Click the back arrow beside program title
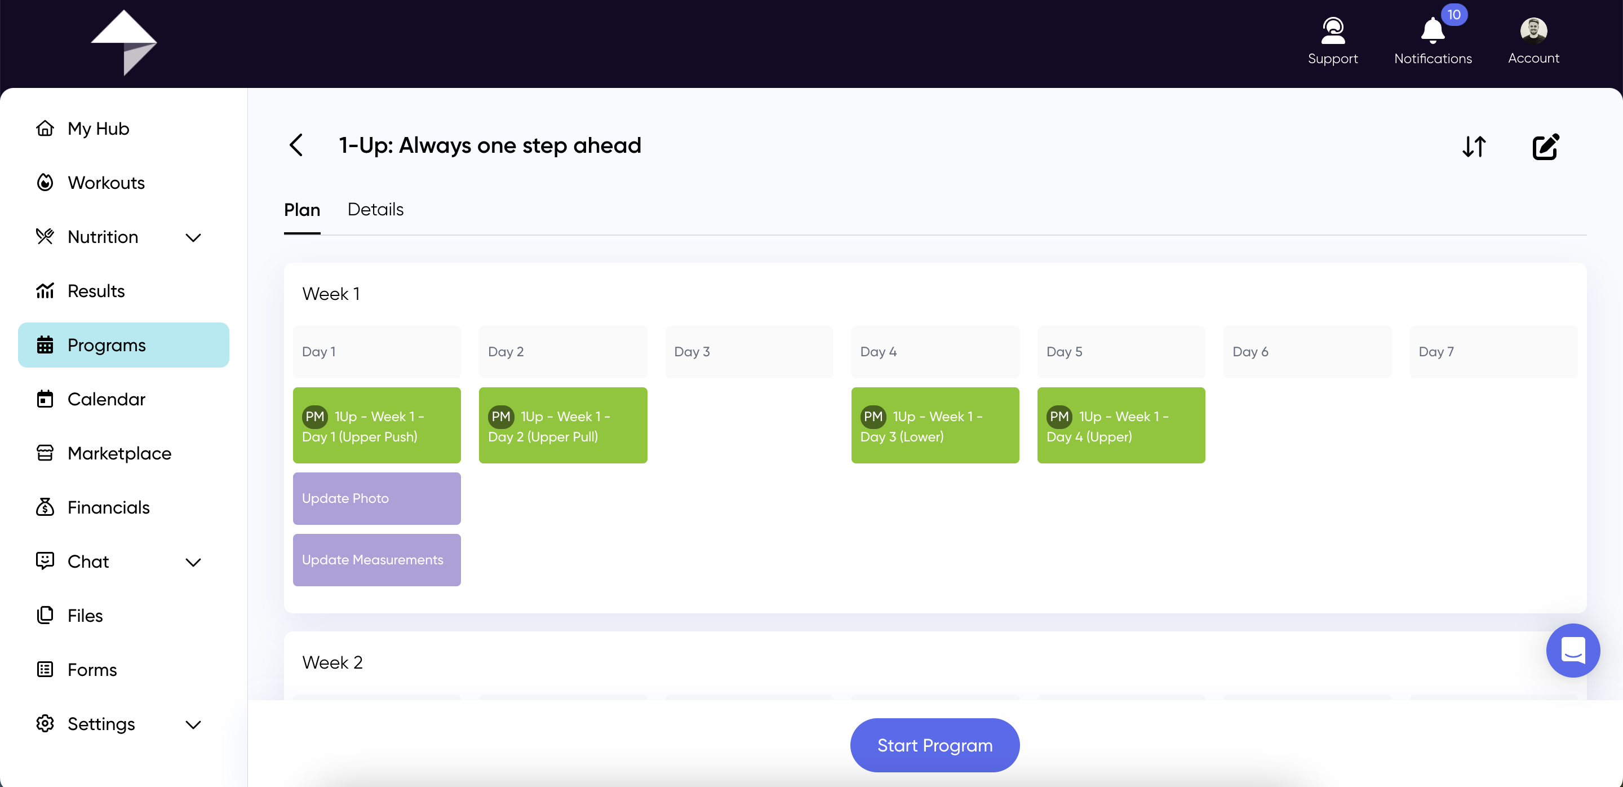This screenshot has width=1623, height=787. point(296,145)
